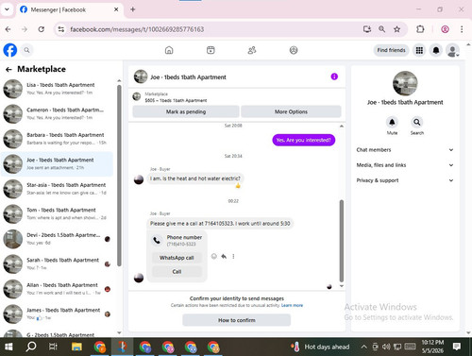The image size is (472, 356).
Task: Open the Chrome profile icon
Action: (445, 29)
